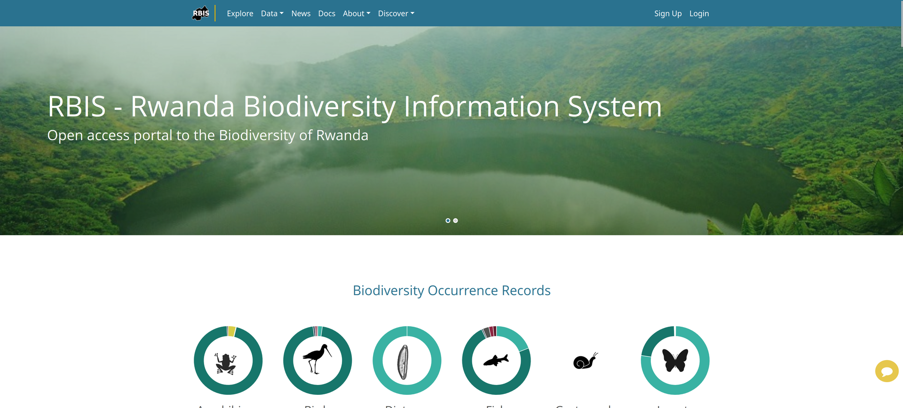
Task: Select the frog amphibian records chart
Action: [x=228, y=361]
